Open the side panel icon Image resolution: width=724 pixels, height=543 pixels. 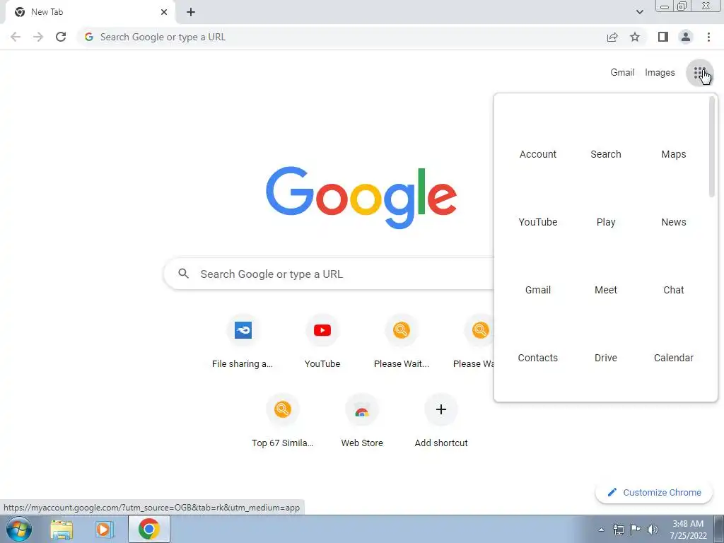coord(663,37)
